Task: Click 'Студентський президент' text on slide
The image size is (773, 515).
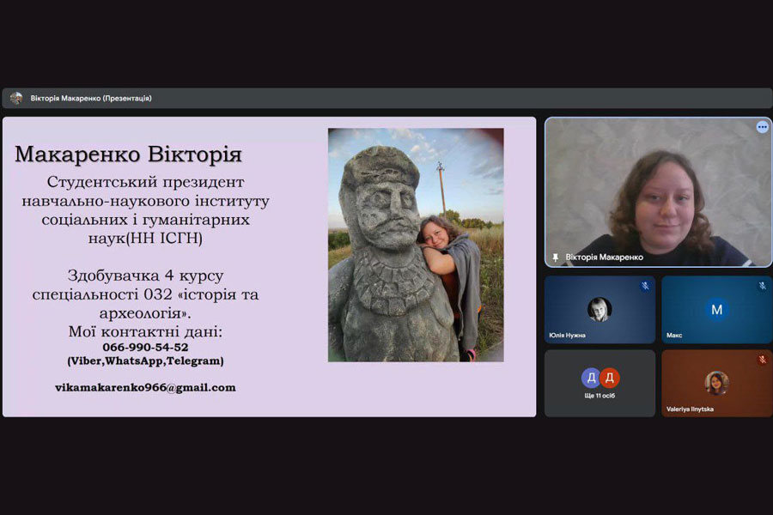Action: (x=145, y=182)
